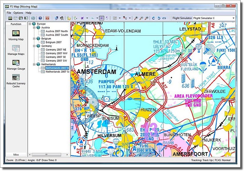244x171 pixels.
Task: Click the TCAS: Normal status text
Action: [222, 160]
